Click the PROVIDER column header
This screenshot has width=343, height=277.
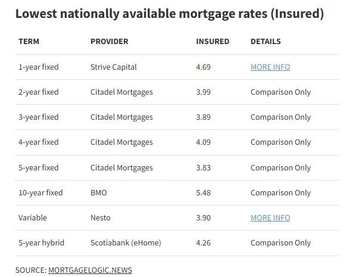tap(110, 41)
